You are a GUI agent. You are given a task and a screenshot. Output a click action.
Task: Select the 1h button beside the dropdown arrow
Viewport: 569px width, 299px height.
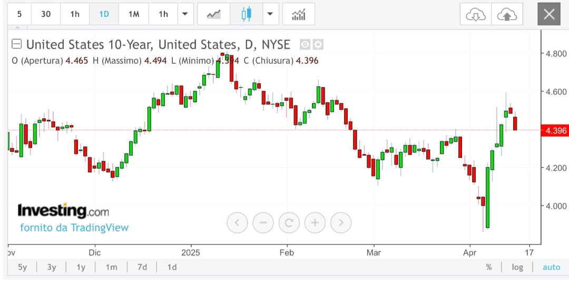(163, 14)
